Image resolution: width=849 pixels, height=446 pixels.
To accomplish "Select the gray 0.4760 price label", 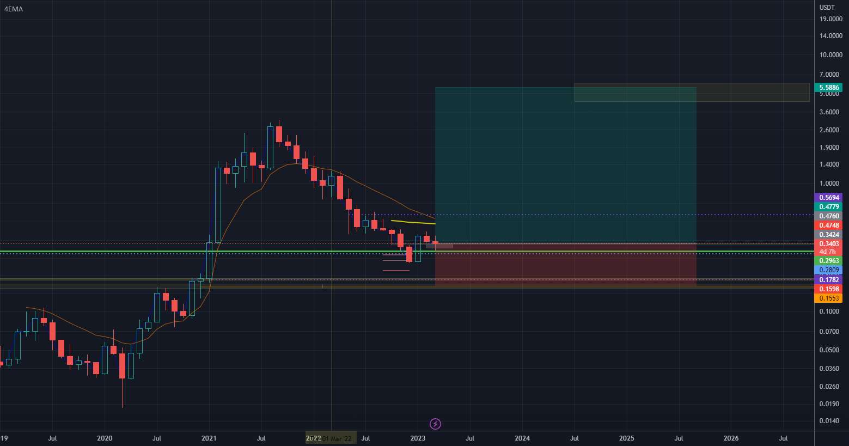I will (828, 216).
